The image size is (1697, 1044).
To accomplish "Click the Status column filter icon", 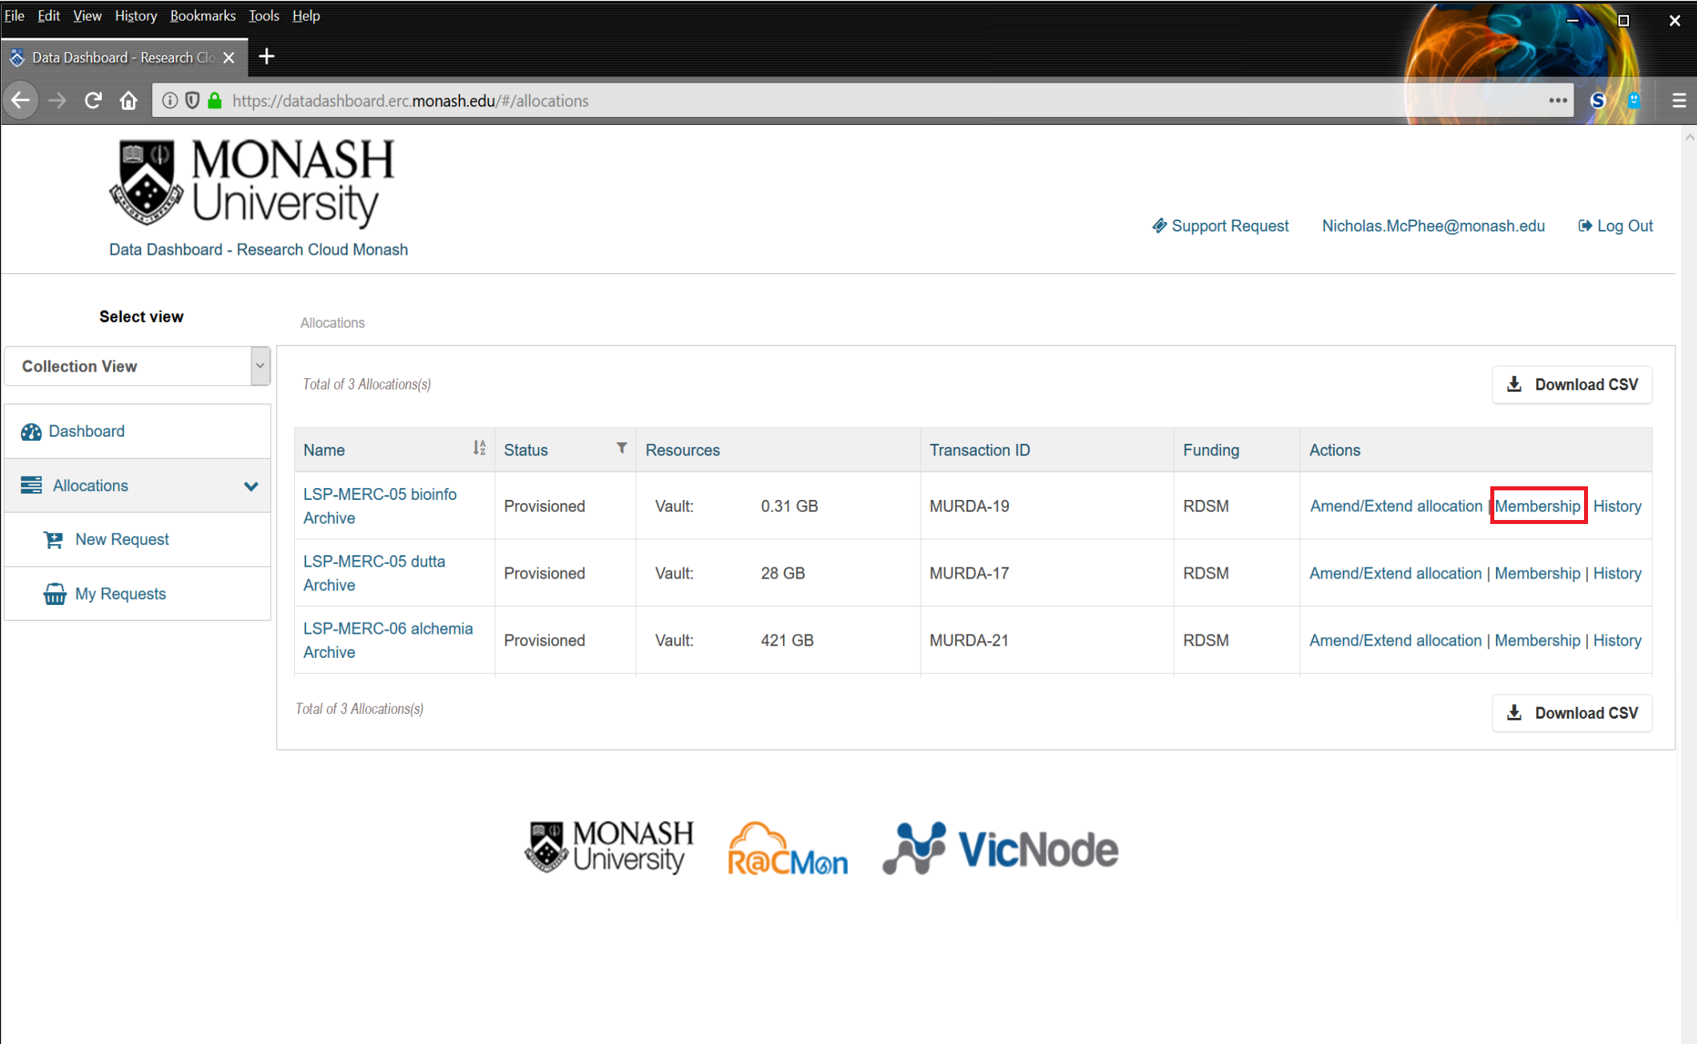I will (621, 449).
